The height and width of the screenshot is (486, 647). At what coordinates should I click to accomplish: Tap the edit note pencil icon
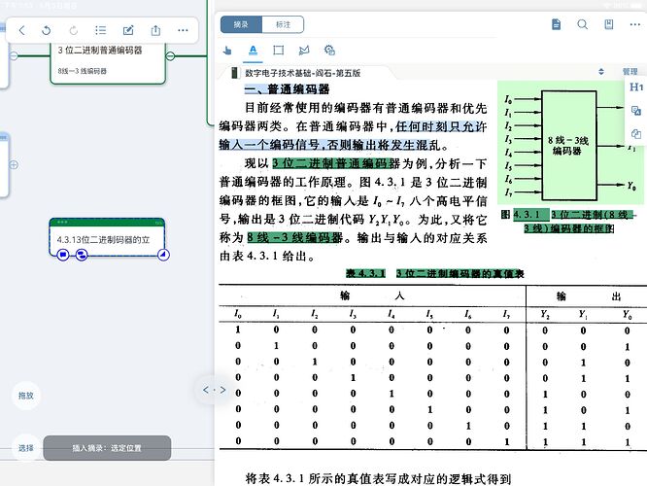click(x=128, y=30)
